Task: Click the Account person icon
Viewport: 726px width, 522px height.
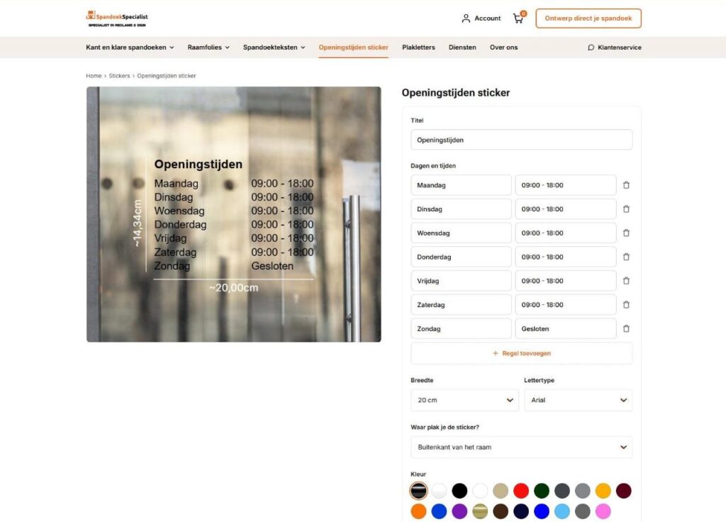Action: click(x=466, y=18)
